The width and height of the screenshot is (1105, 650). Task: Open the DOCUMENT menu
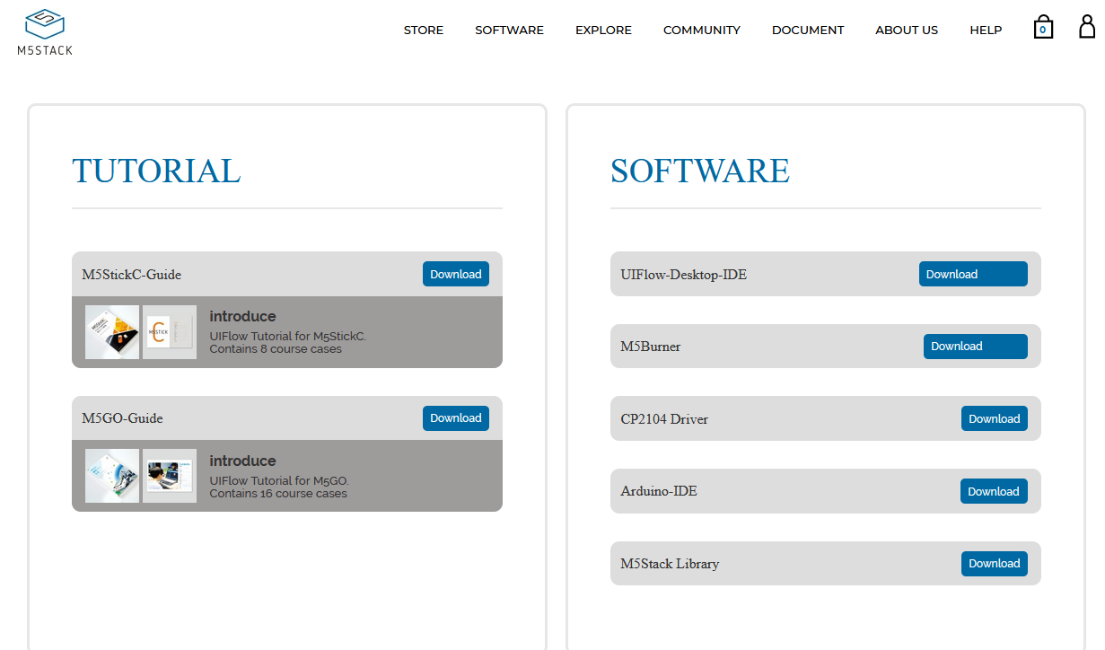(808, 30)
